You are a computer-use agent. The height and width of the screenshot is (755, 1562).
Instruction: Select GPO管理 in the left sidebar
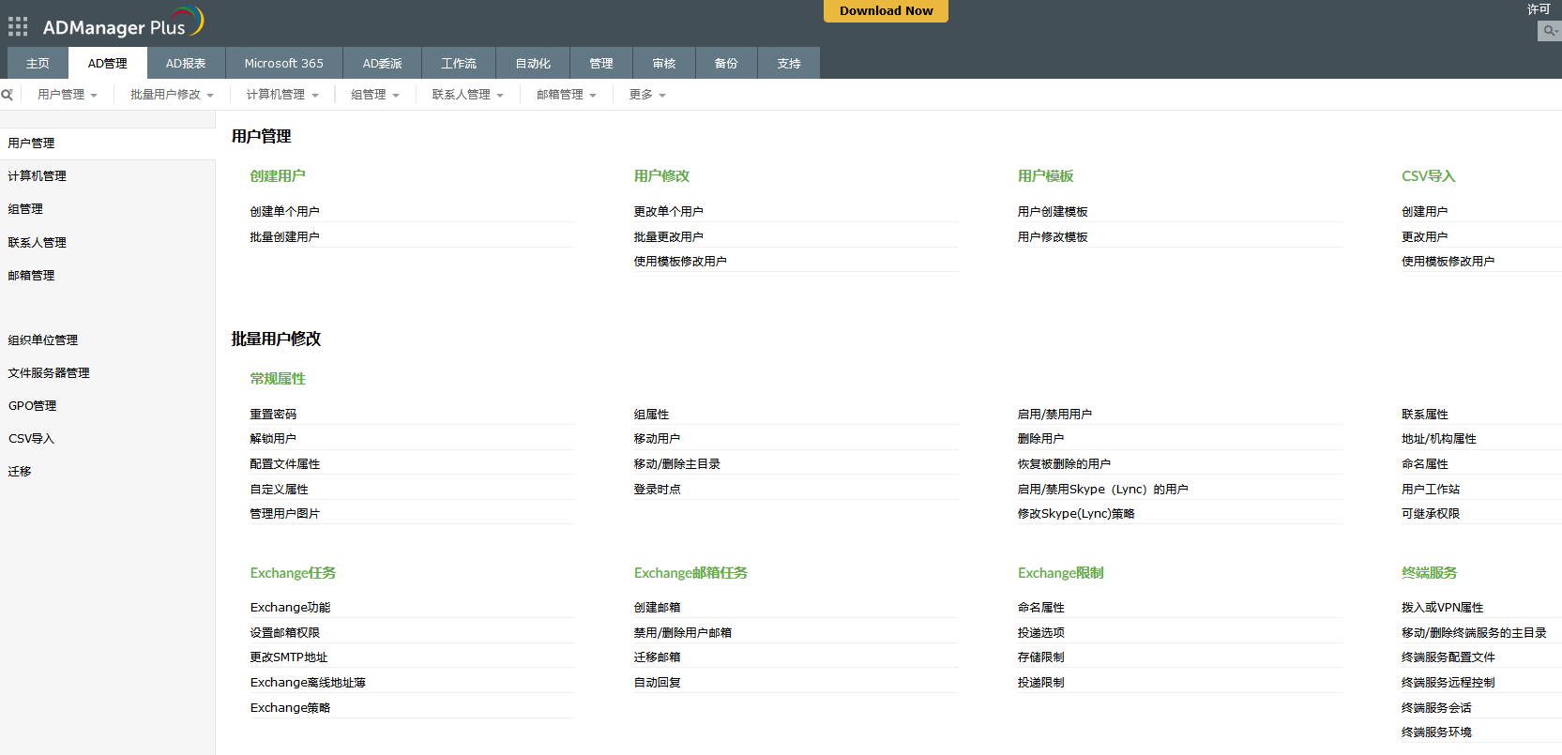[x=33, y=406]
